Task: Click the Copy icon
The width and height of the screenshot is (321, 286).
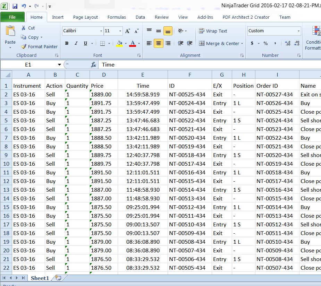Action: click(x=24, y=37)
